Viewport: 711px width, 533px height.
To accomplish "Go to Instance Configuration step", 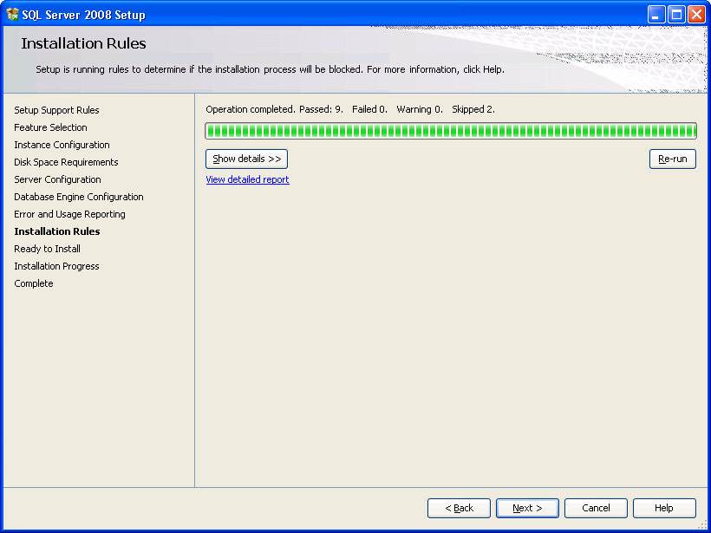I will point(62,145).
